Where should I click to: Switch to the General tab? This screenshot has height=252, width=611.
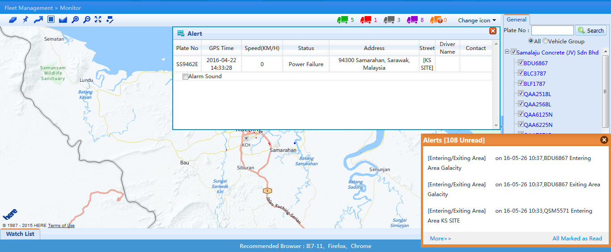tap(516, 20)
